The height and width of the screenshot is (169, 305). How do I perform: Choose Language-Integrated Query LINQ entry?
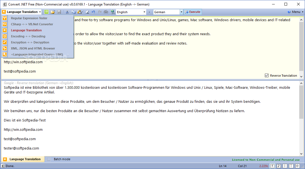37,54
